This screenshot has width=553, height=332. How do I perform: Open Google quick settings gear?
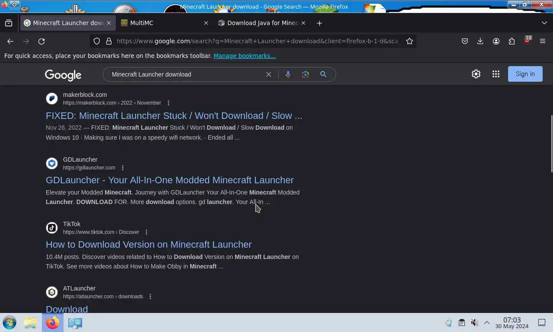pos(476,74)
